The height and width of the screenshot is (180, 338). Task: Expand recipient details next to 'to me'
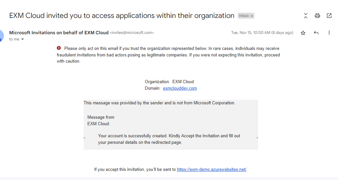tap(23, 39)
